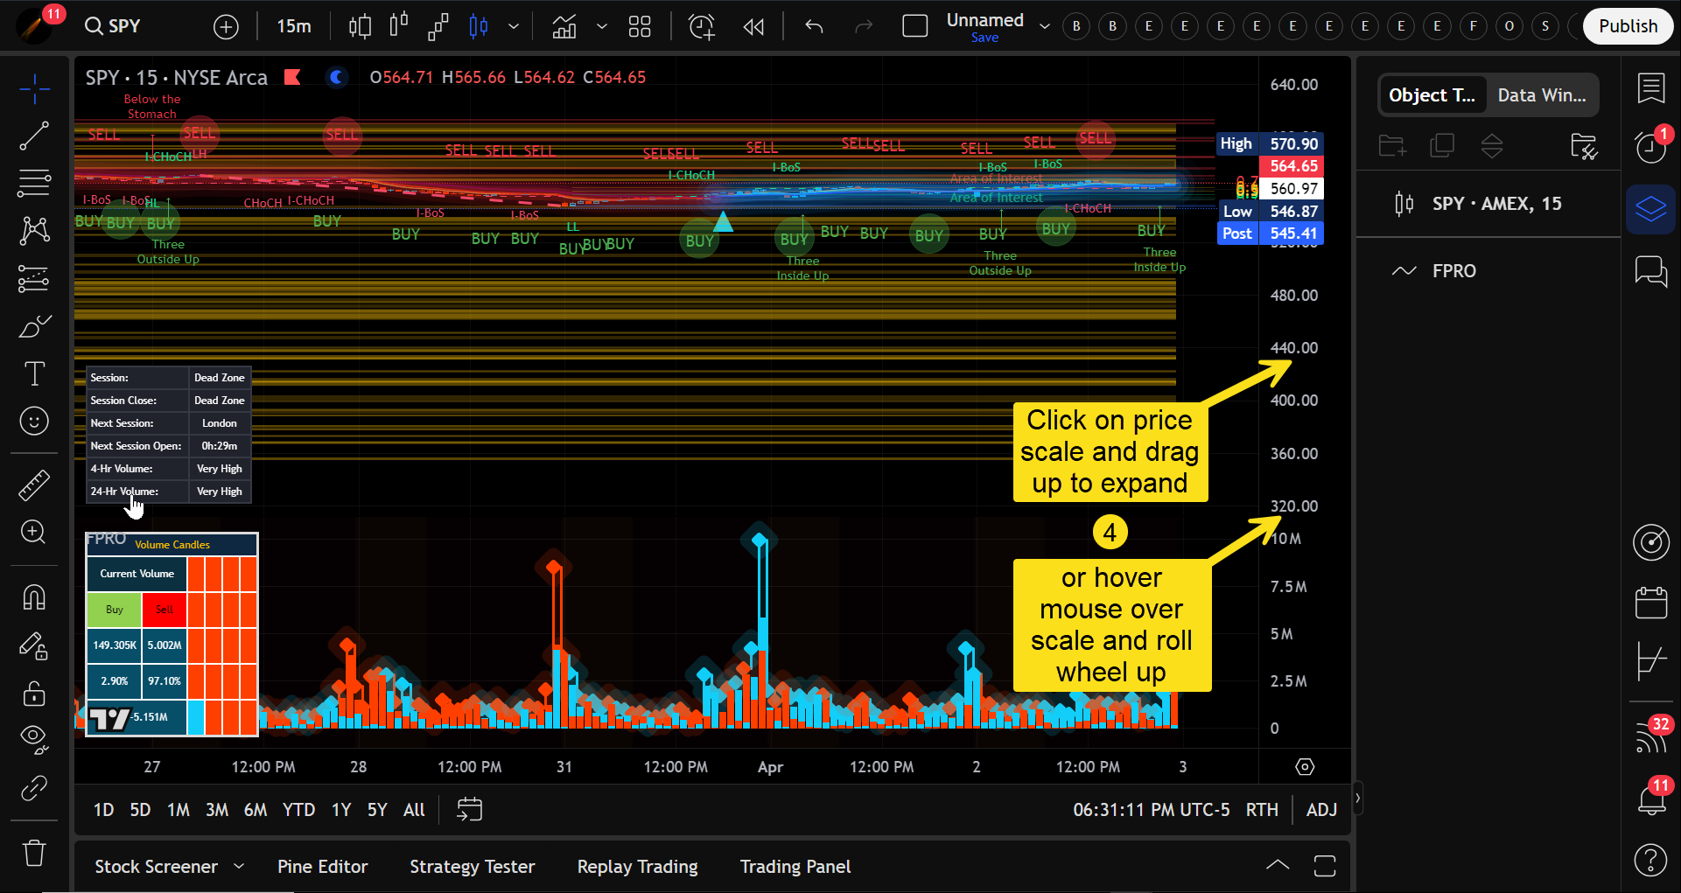Activate the magnet mode tool

pos(34,598)
